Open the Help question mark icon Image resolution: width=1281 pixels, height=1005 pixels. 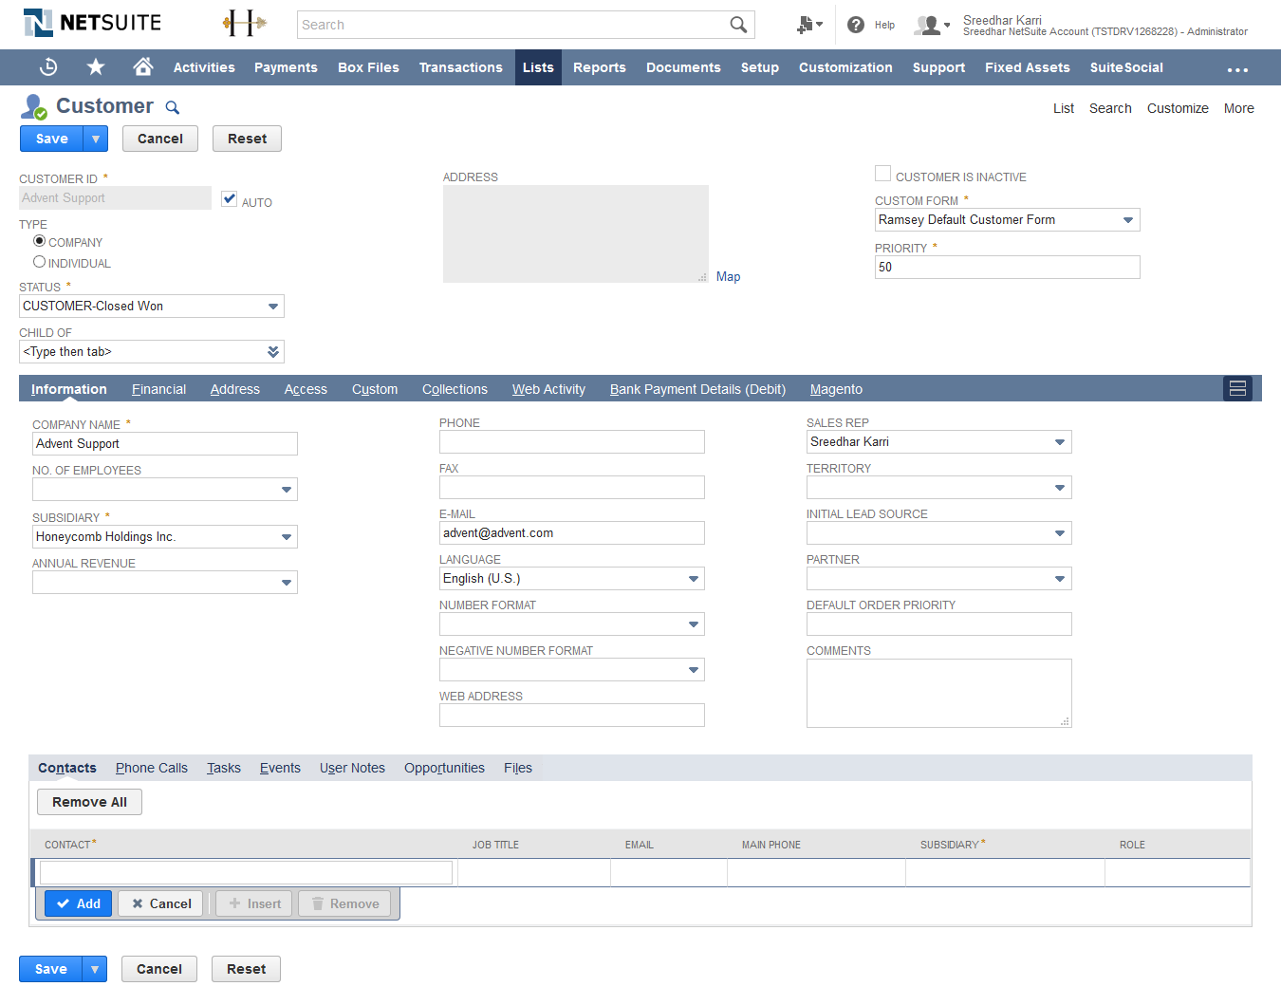(x=856, y=25)
